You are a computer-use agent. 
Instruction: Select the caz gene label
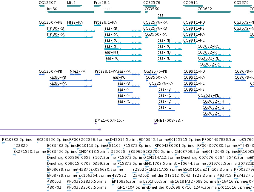tap(161, 15)
